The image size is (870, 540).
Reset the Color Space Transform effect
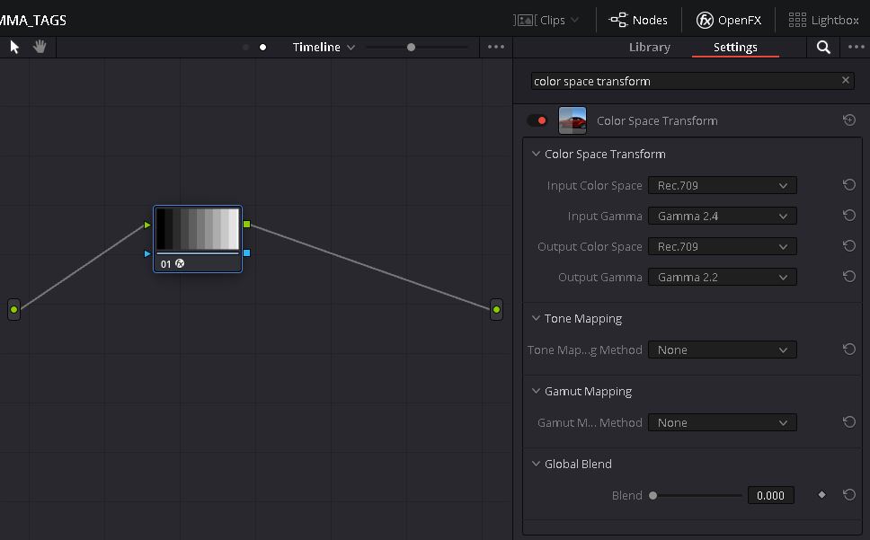[848, 120]
